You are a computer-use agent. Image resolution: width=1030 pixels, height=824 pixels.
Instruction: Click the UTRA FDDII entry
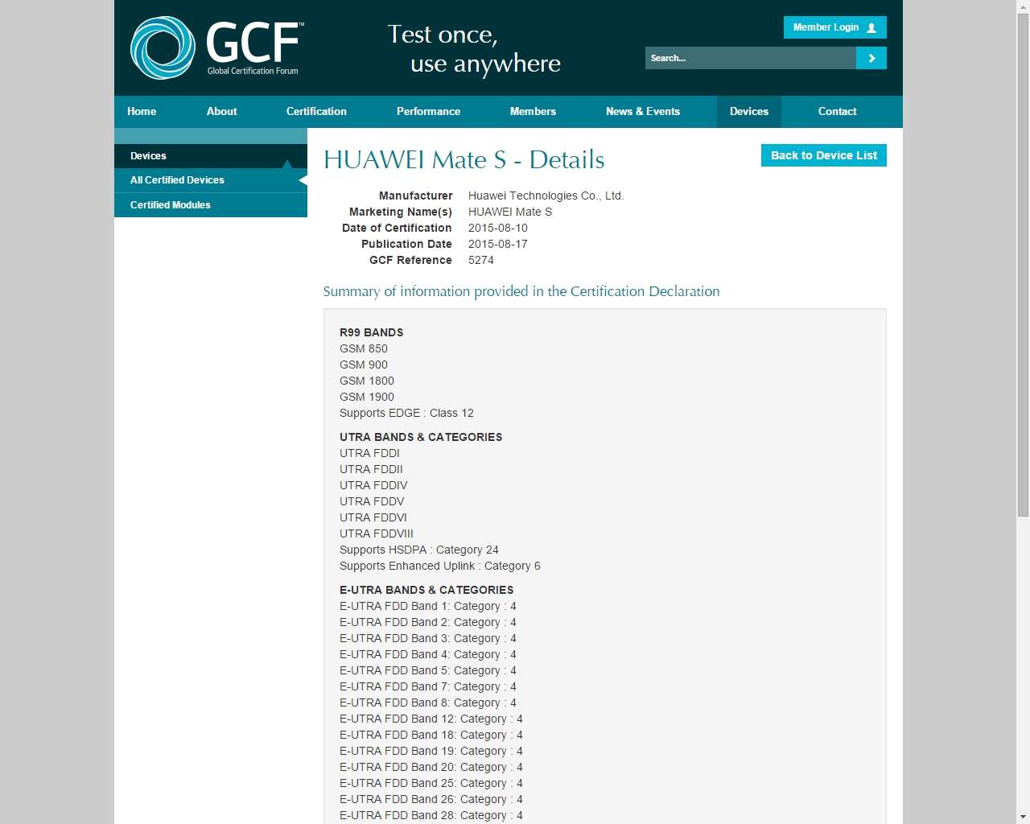pyautogui.click(x=371, y=469)
